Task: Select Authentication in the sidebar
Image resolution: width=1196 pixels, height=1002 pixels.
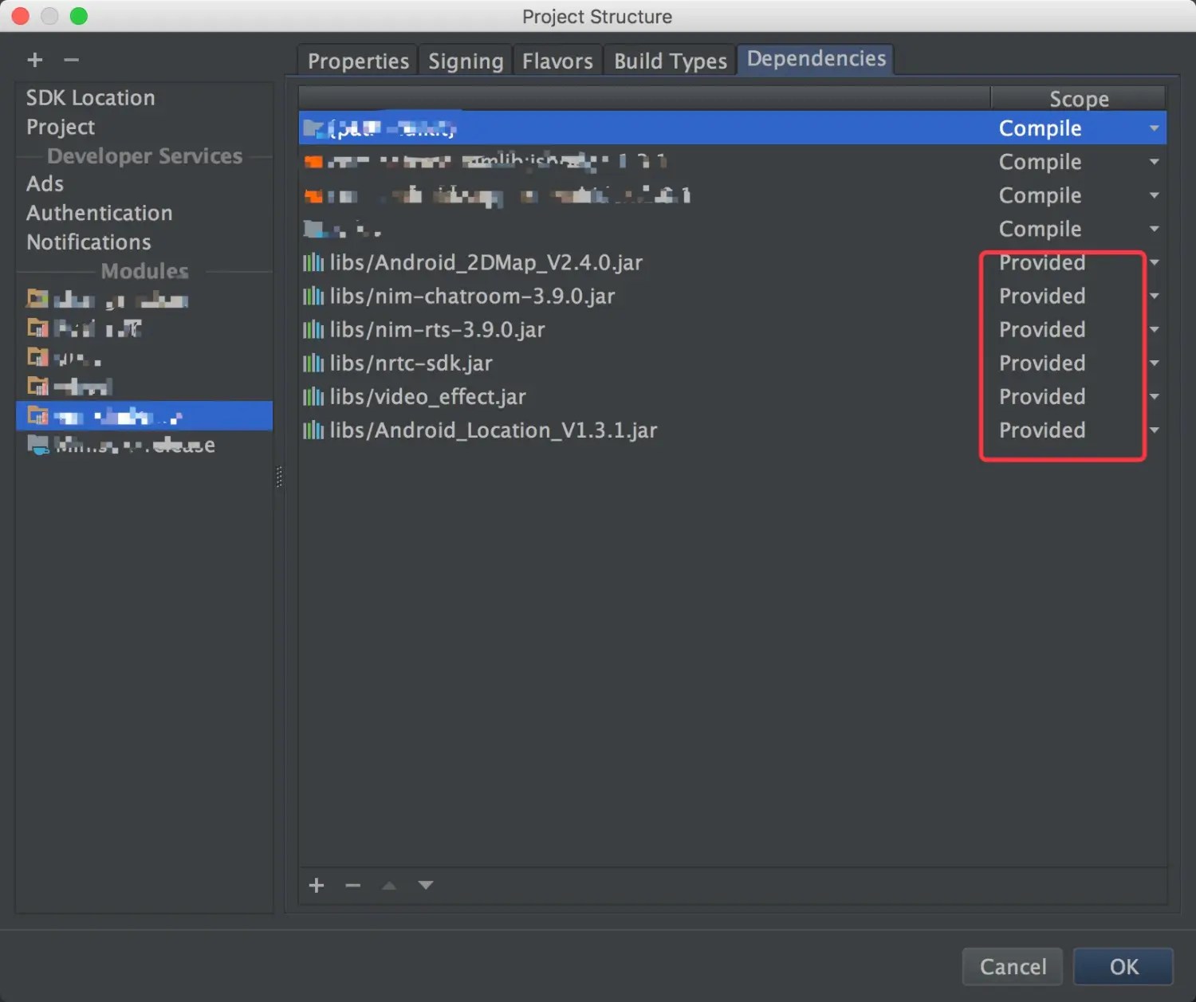Action: coord(99,213)
